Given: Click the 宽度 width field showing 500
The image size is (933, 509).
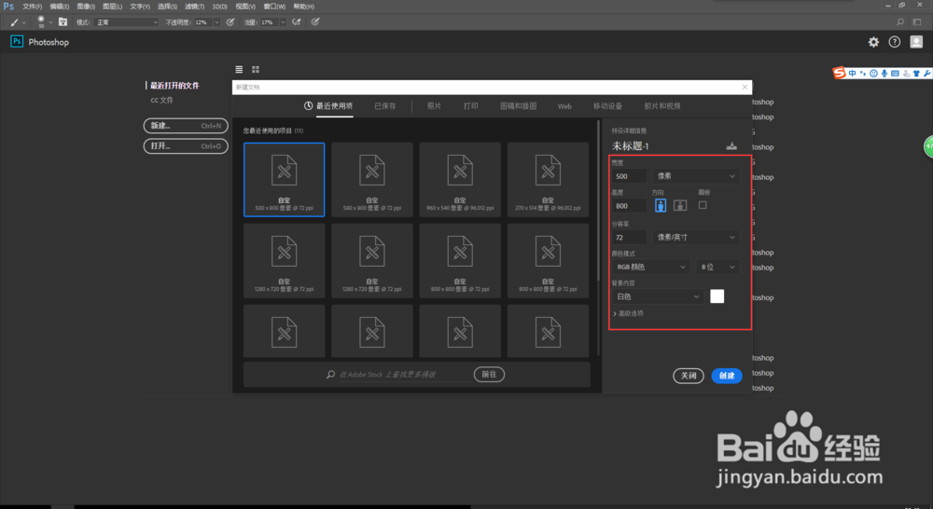Looking at the screenshot, I should click(x=630, y=176).
